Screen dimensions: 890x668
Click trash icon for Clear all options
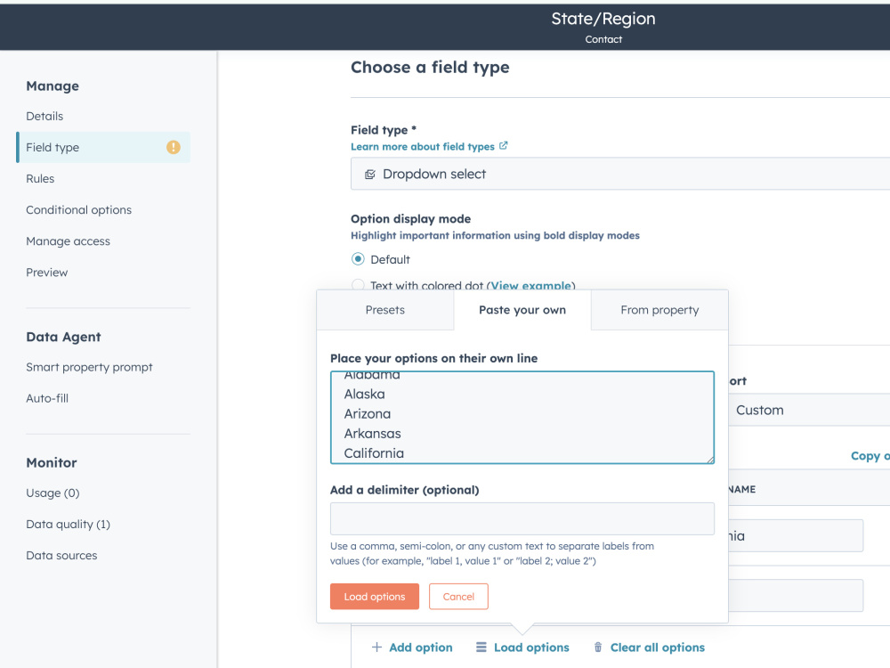click(598, 647)
